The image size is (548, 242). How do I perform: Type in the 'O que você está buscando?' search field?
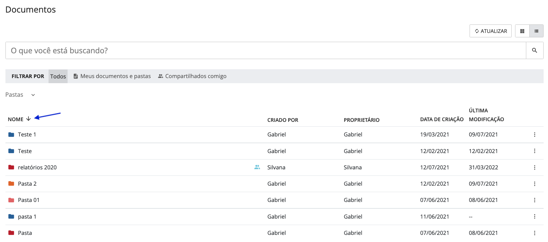(x=266, y=51)
